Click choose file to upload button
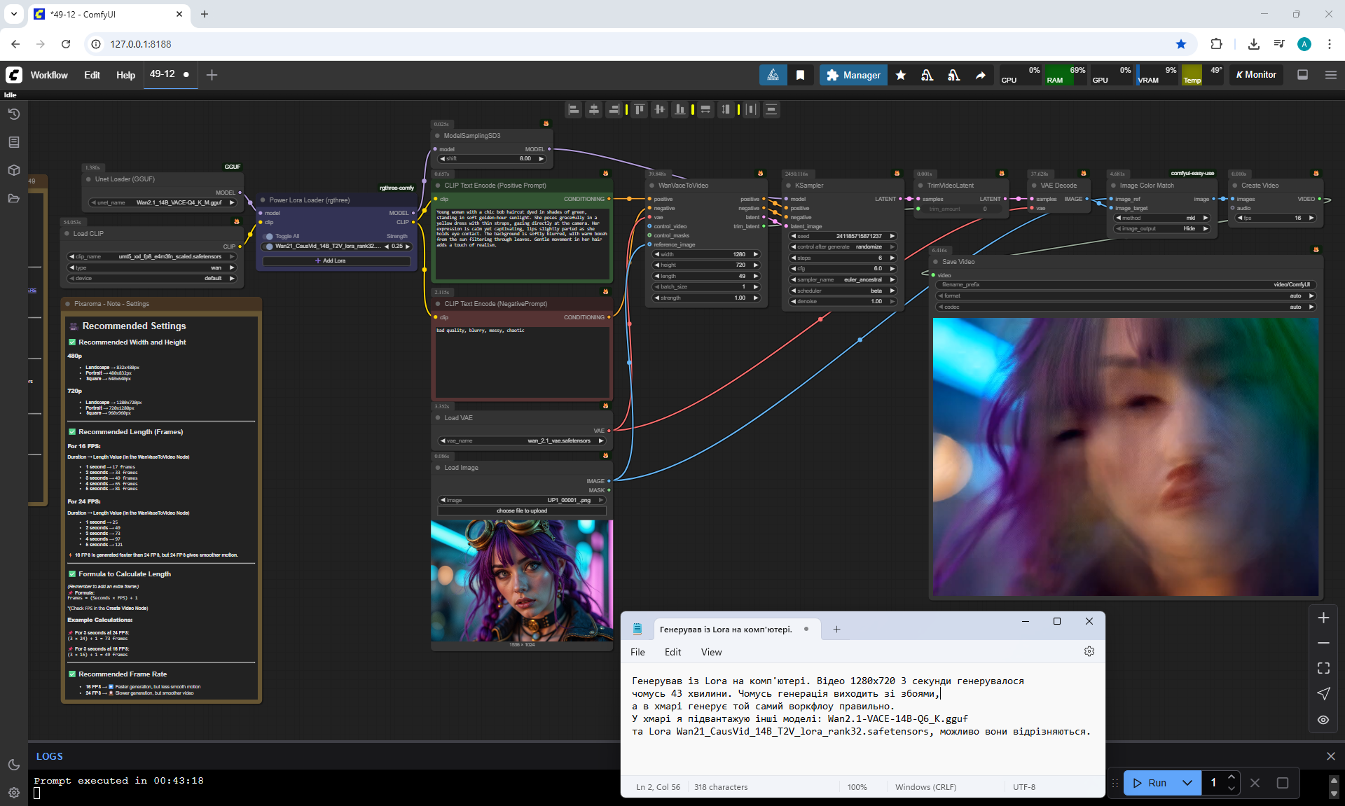1345x806 pixels. coord(521,510)
